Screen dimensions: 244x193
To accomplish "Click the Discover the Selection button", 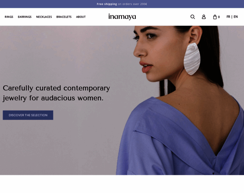I will point(28,115).
